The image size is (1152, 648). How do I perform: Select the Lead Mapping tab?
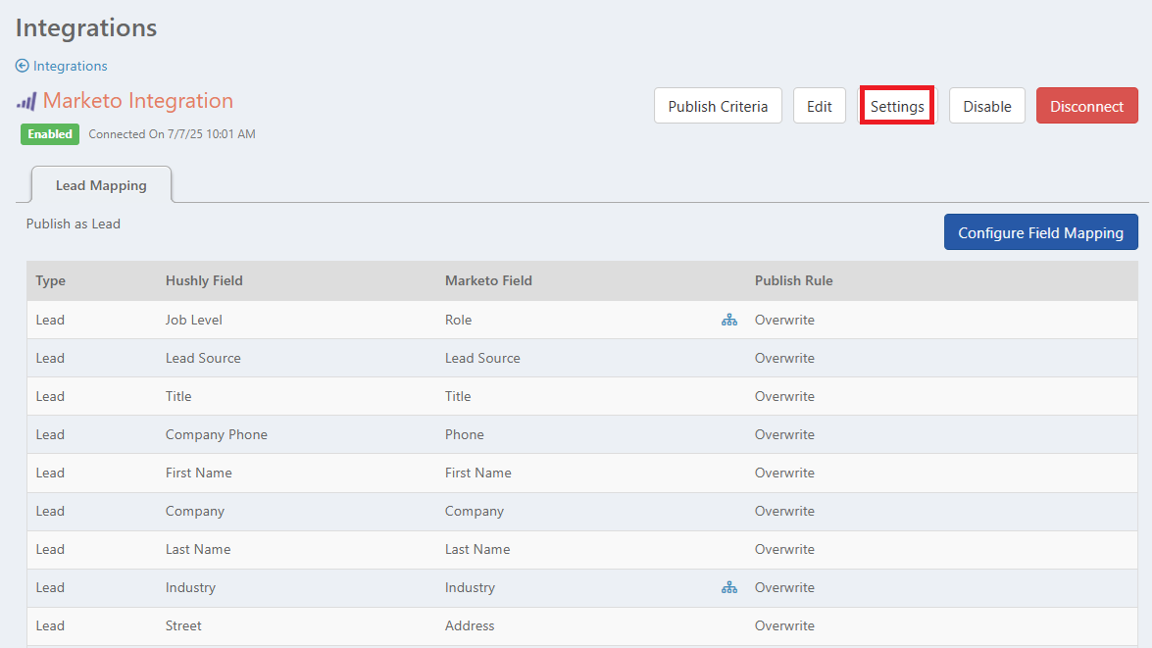click(101, 185)
